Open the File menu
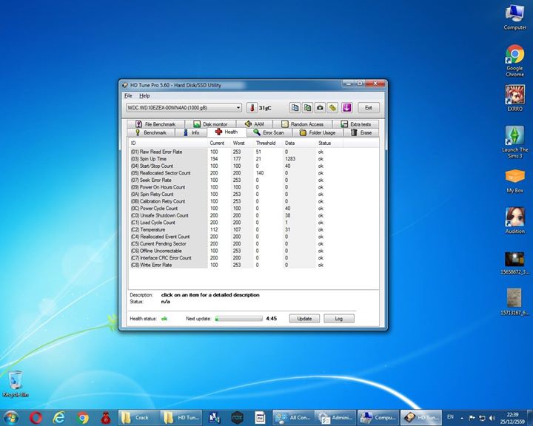This screenshot has height=426, width=533. (x=128, y=95)
